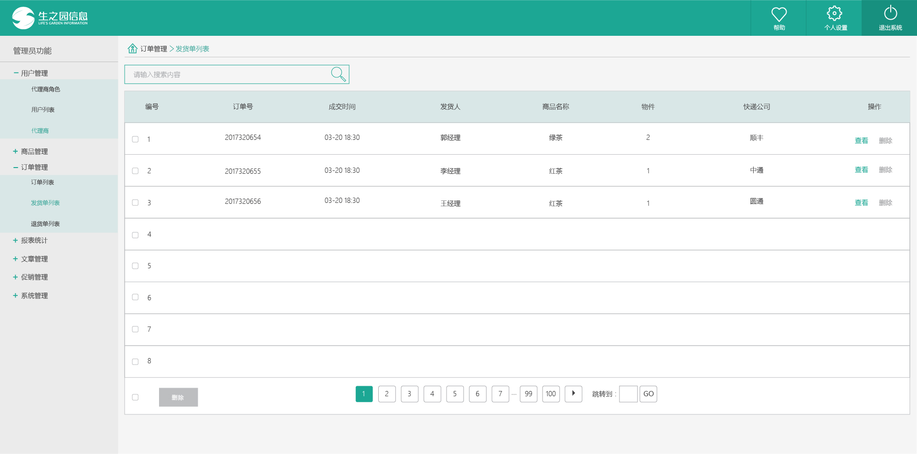Screen dimensions: 917x454
Task: Click the 退出系统 power icon
Action: [x=890, y=13]
